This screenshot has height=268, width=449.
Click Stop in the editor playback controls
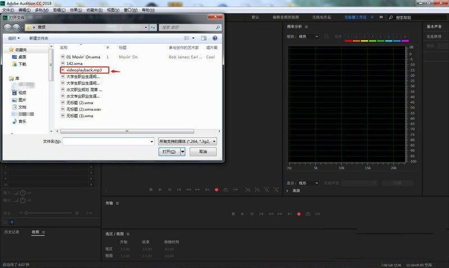click(151, 190)
